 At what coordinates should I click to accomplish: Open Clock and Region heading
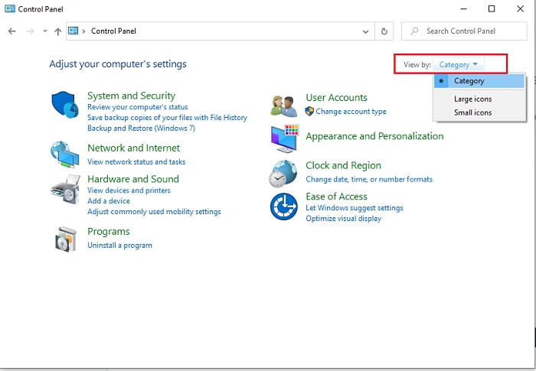(343, 166)
